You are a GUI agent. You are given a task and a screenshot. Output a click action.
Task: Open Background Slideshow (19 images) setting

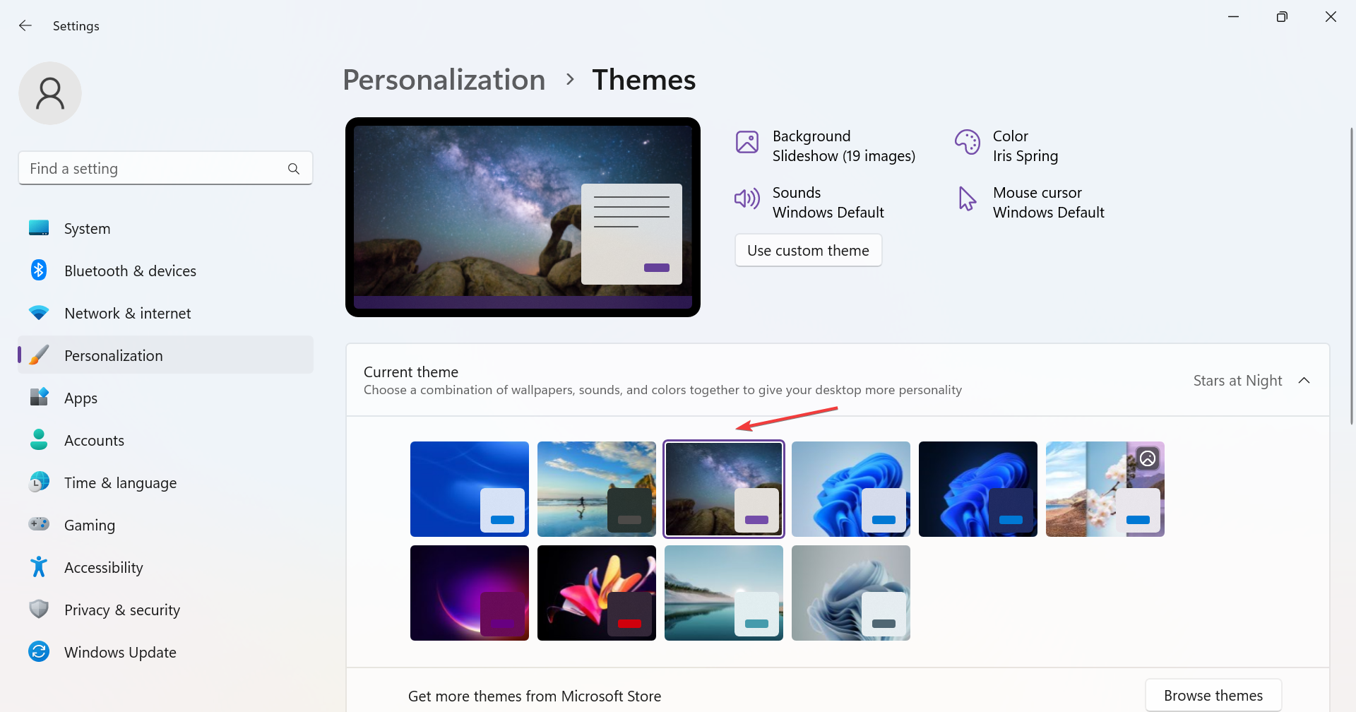click(826, 146)
